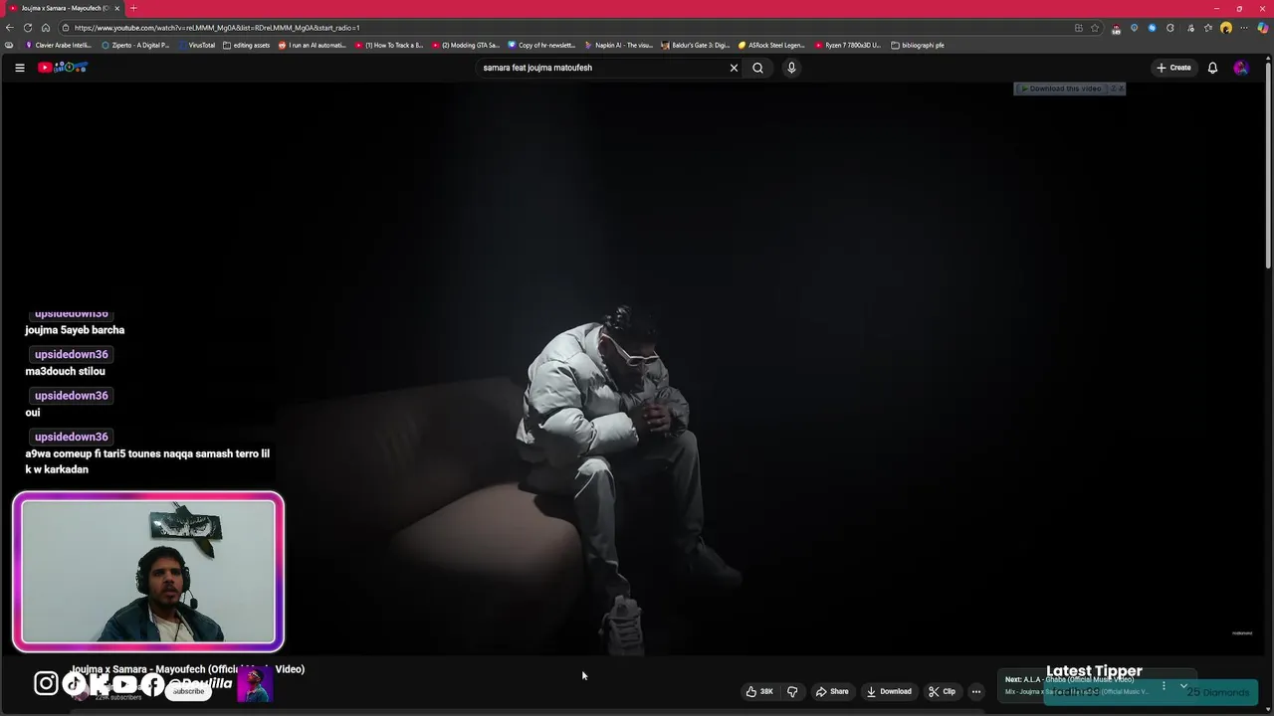Open the editing assets bookmark folder
Image resolution: width=1274 pixels, height=716 pixels.
click(247, 45)
